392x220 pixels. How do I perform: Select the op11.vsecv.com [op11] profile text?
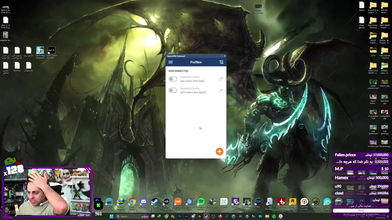193,92
